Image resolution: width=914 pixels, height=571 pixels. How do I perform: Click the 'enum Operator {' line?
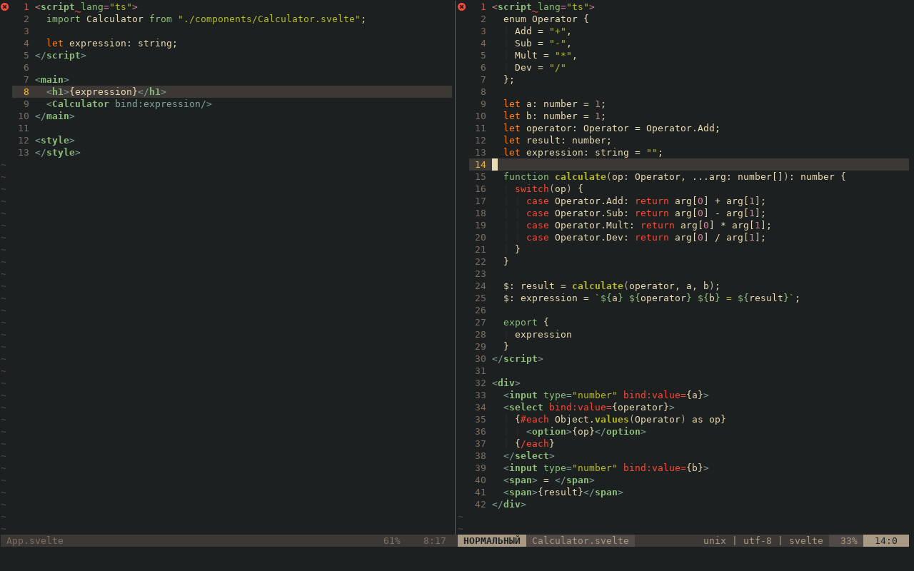546,19
